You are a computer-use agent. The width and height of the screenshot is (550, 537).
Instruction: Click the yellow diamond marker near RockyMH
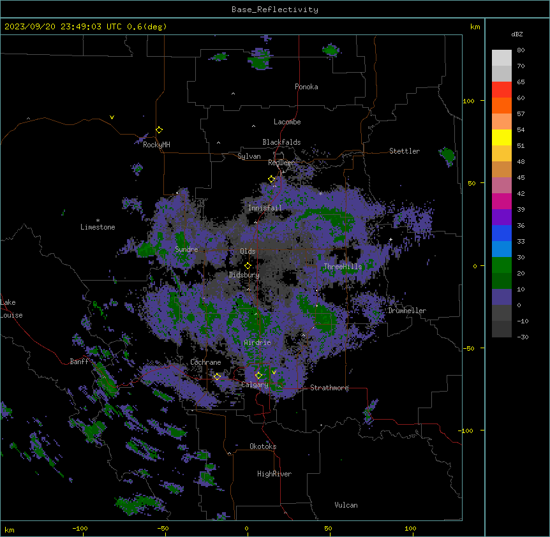pos(160,130)
